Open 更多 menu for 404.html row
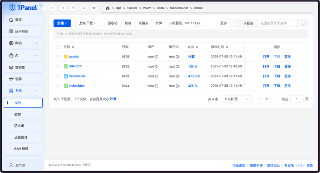This screenshot has height=173, width=320. (x=288, y=66)
